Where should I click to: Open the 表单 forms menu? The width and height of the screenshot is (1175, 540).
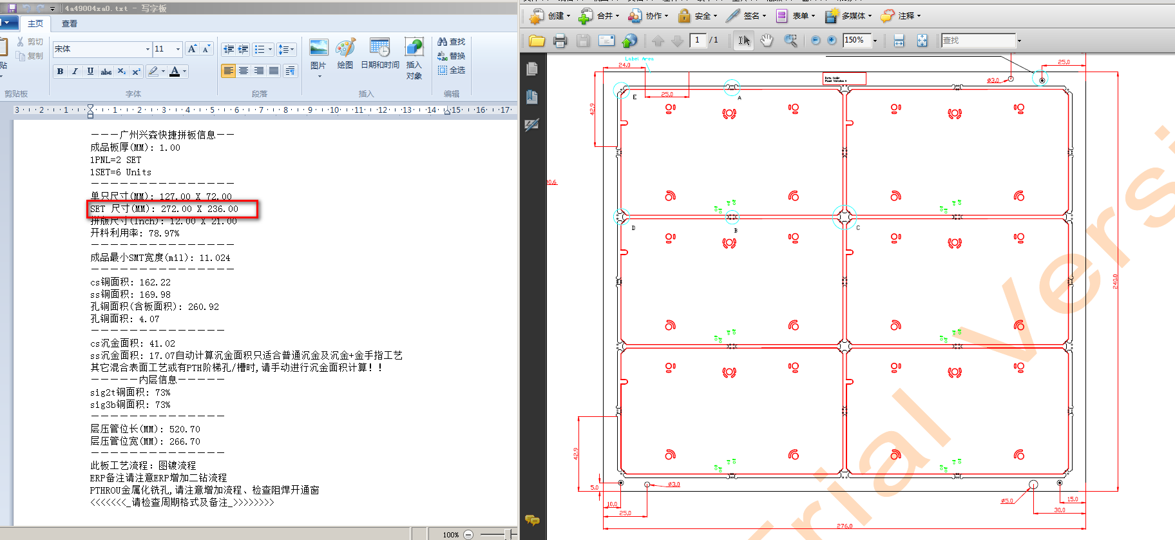pyautogui.click(x=796, y=16)
